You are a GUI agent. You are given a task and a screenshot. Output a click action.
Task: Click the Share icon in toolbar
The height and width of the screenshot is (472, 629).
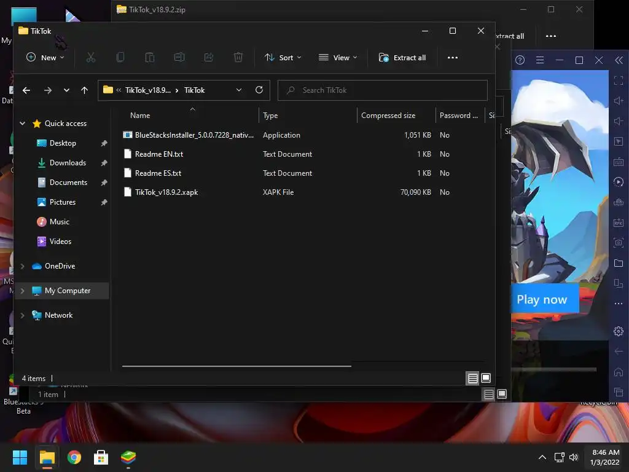tap(209, 57)
